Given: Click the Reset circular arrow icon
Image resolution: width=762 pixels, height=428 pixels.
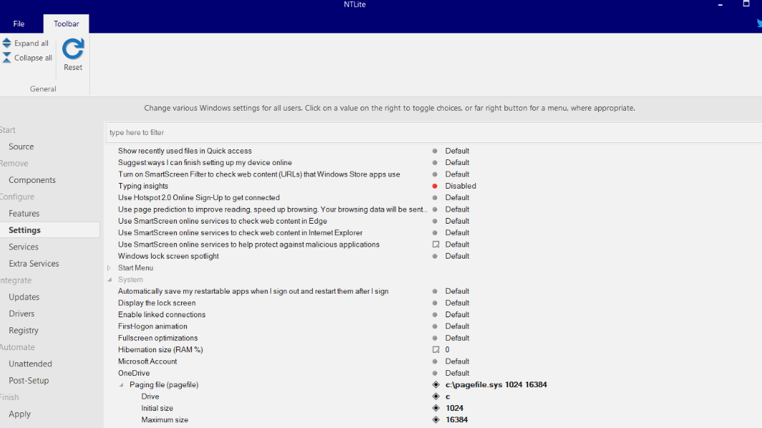Looking at the screenshot, I should tap(73, 49).
